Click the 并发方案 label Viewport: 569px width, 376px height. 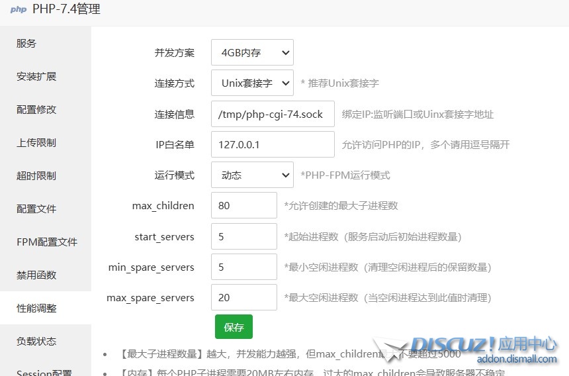tap(175, 53)
